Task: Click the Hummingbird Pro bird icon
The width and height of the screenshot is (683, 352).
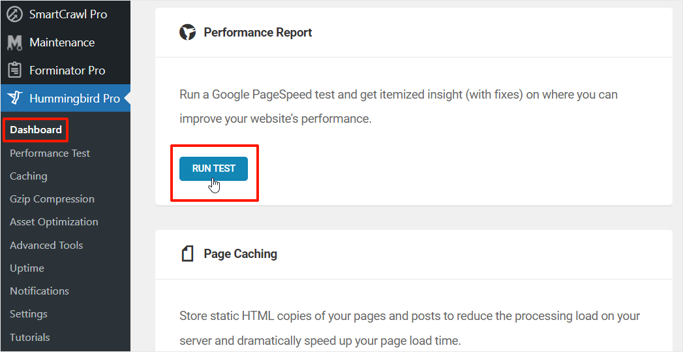Action: click(15, 99)
